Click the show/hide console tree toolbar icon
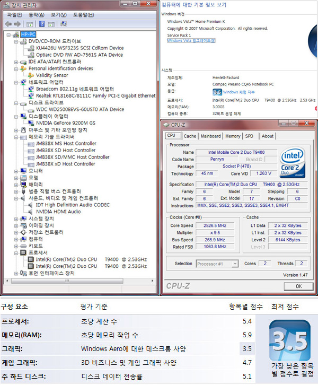 tap(30, 24)
